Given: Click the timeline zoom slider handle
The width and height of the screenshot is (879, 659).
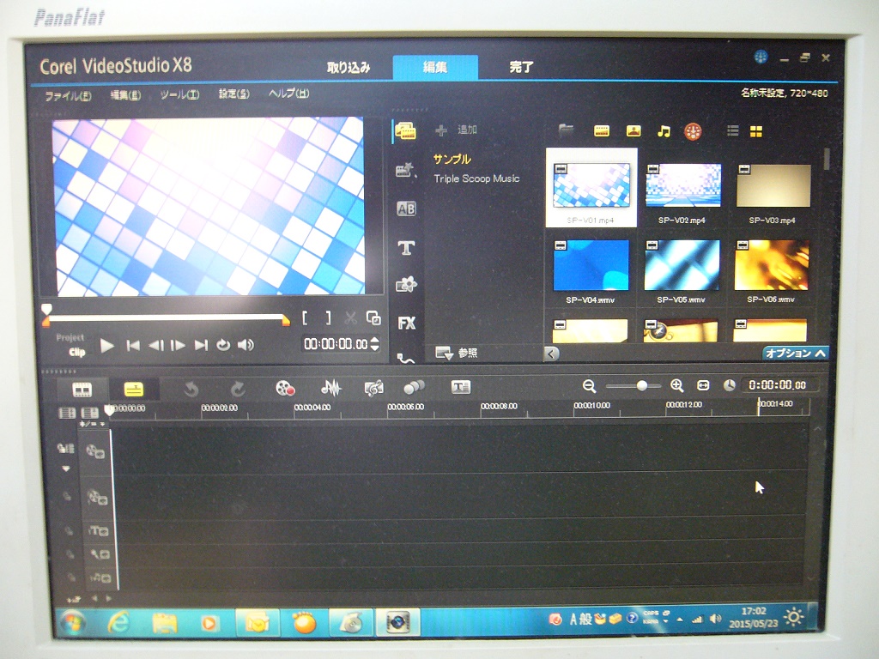Looking at the screenshot, I should 642,385.
